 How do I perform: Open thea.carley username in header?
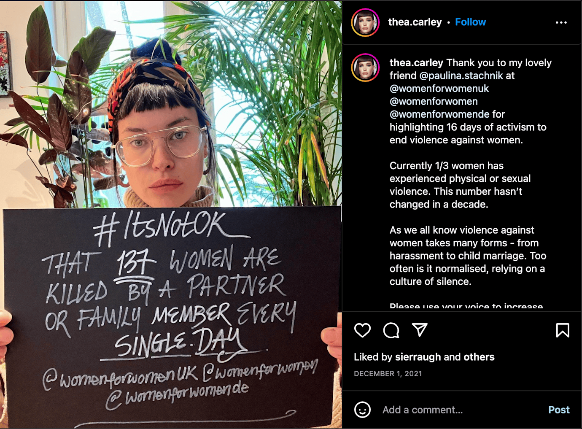pyautogui.click(x=415, y=22)
